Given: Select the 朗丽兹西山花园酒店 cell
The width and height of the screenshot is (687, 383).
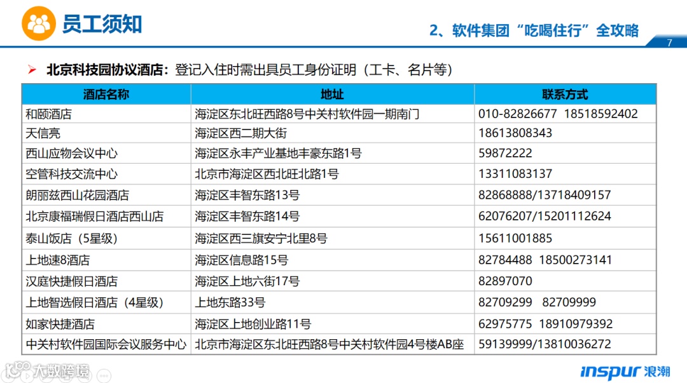Looking at the screenshot, I should pos(106,195).
